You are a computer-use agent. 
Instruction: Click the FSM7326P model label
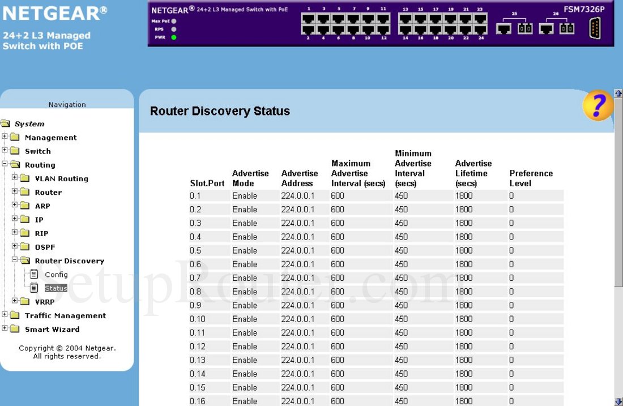click(584, 9)
